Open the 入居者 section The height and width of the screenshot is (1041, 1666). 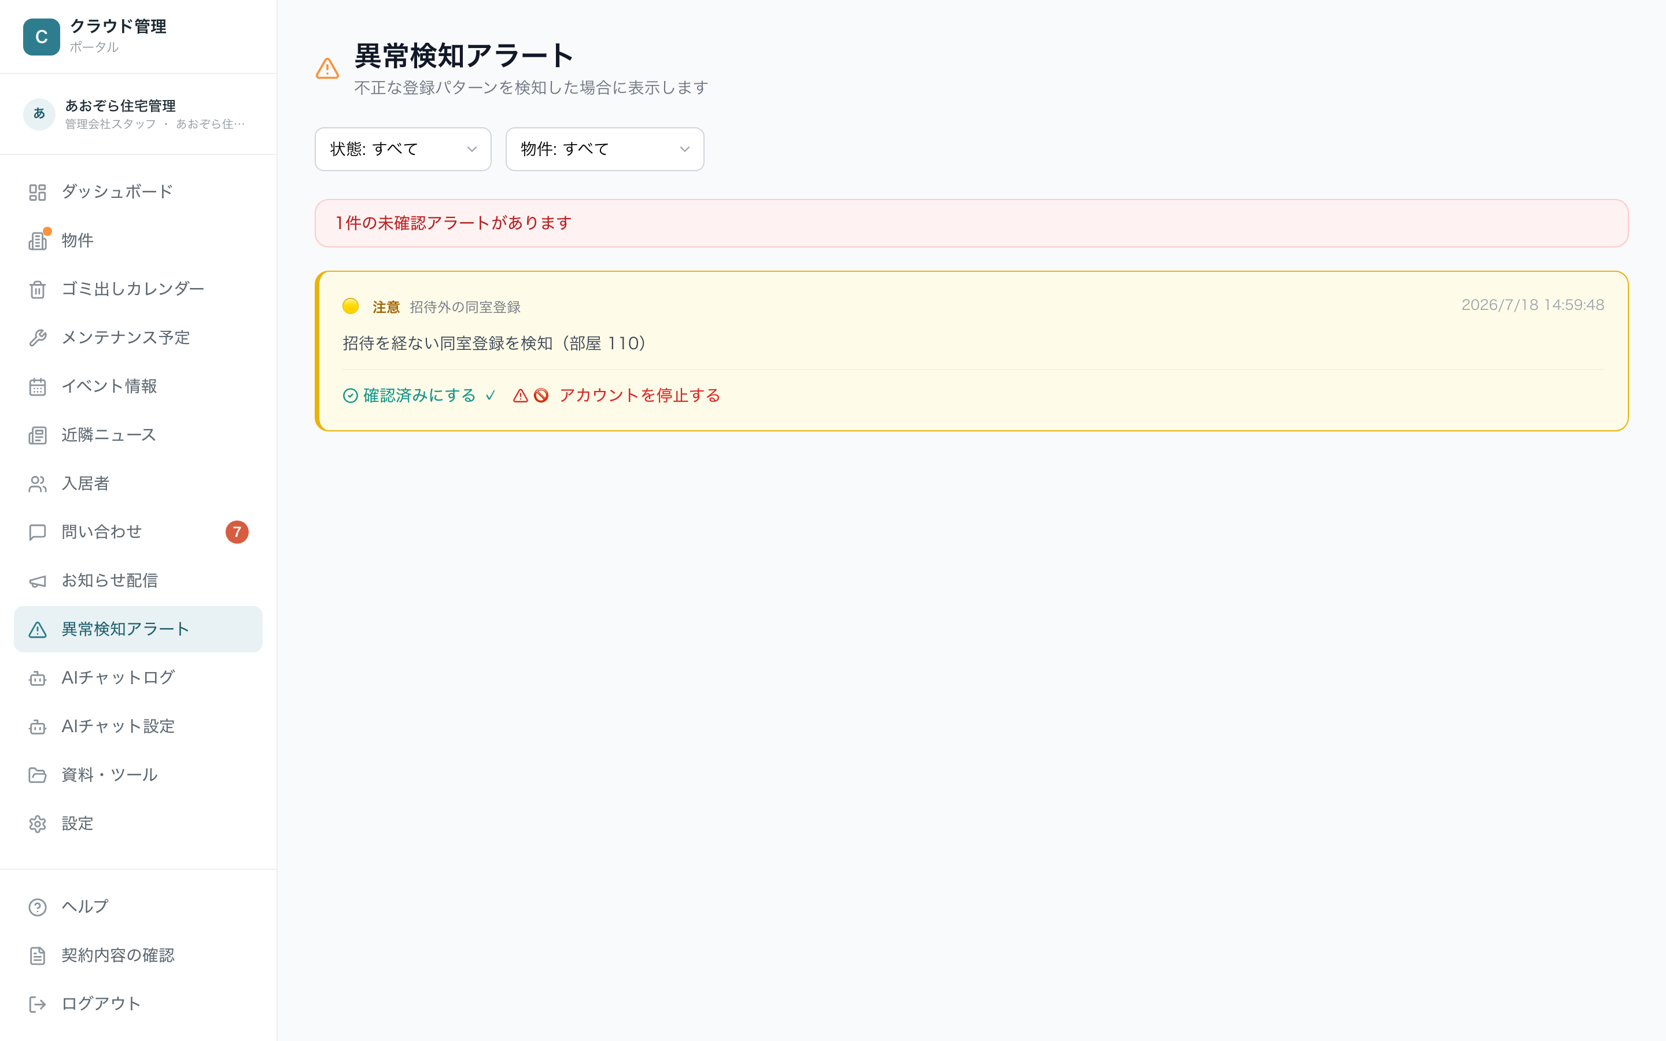click(x=138, y=483)
